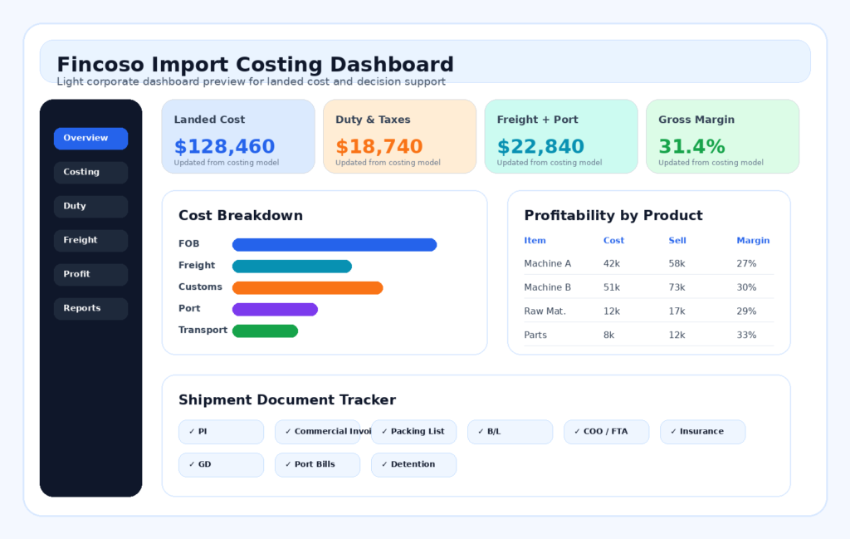Click the 73k sell value
Screen dimensions: 850x539
[677, 287]
